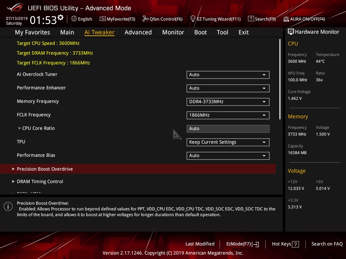Click the Ai Overclock Tuner label

[37, 74]
